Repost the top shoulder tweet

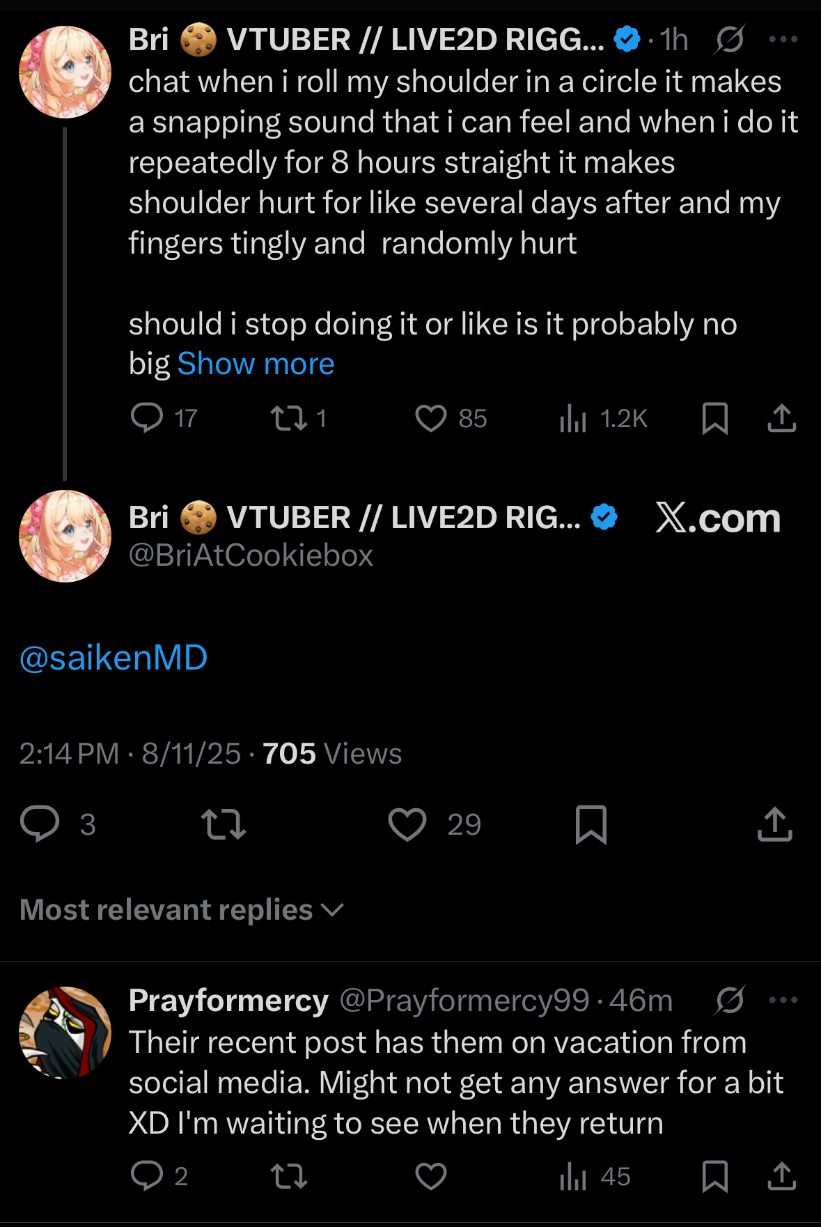click(x=288, y=418)
